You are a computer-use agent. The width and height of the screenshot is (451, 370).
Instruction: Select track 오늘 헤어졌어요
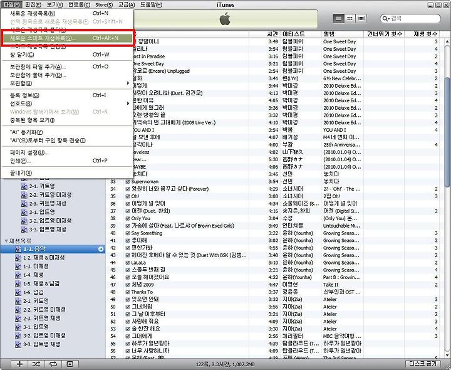pyautogui.click(x=150, y=277)
